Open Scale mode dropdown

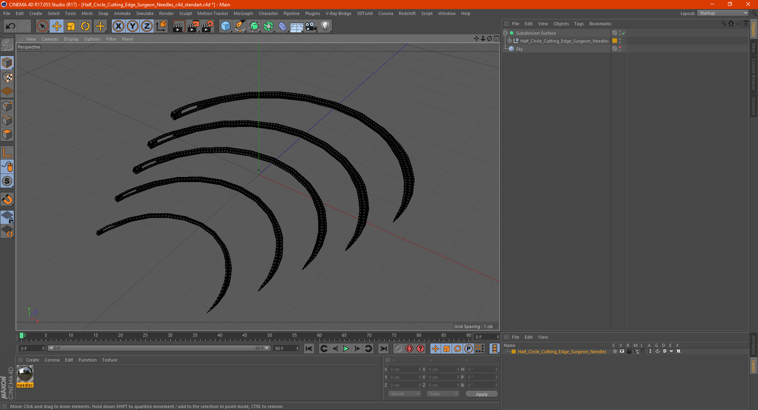pos(443,394)
